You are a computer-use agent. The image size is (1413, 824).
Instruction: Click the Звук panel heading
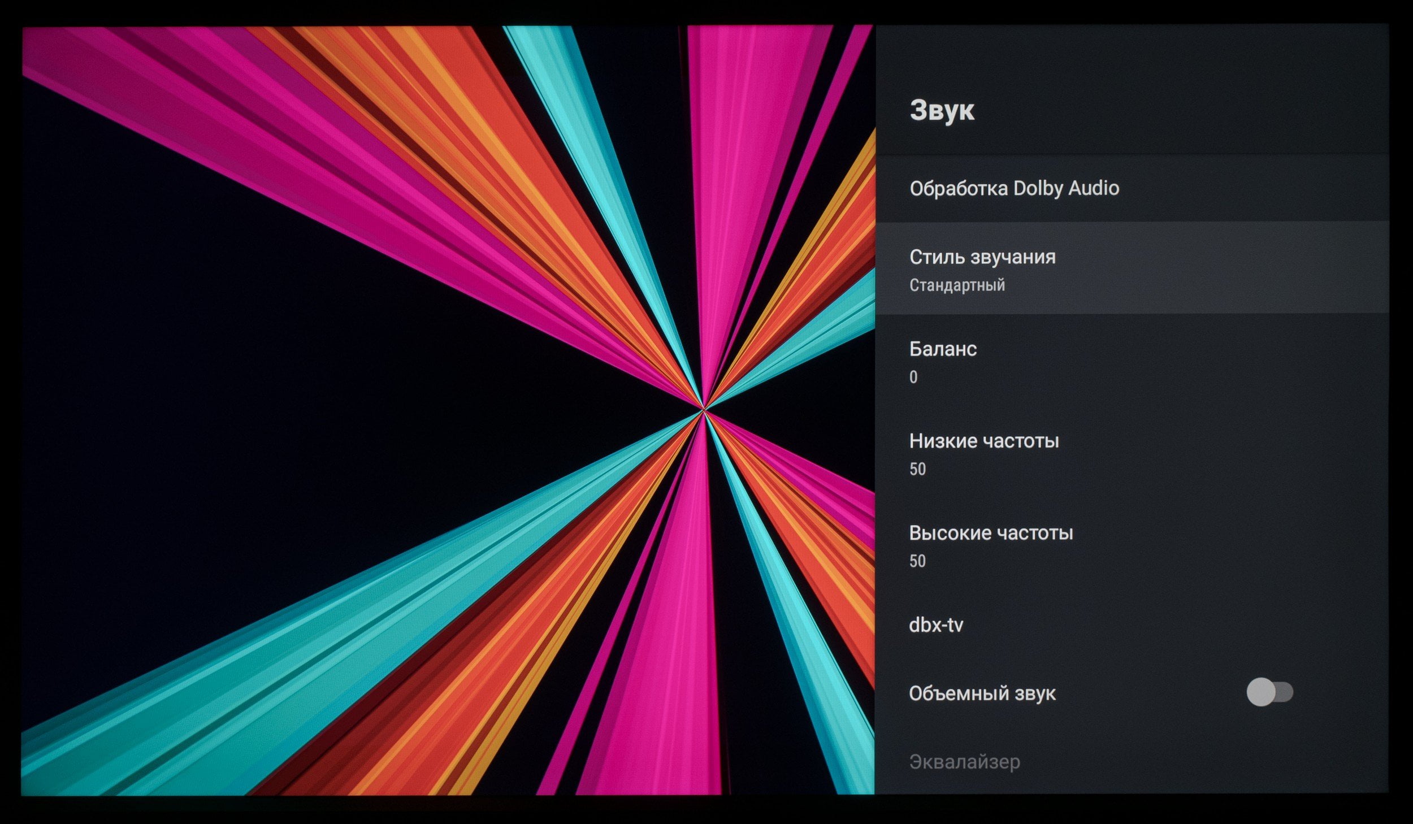pos(942,110)
